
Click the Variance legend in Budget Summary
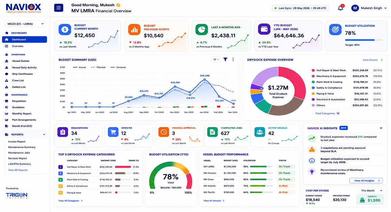[118, 67]
